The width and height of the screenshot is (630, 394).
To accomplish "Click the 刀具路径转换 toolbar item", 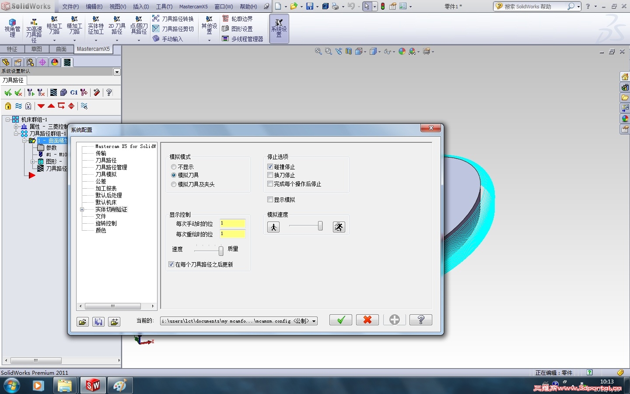I will pos(173,19).
